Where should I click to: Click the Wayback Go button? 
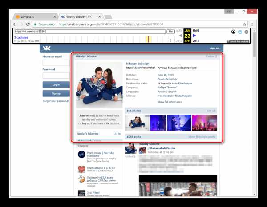(170, 32)
